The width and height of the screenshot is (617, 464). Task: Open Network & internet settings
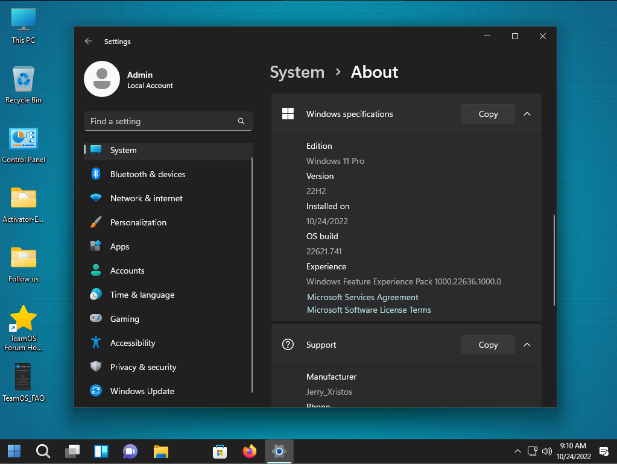[x=146, y=198]
